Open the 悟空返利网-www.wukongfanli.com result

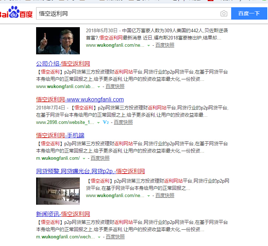point(80,99)
